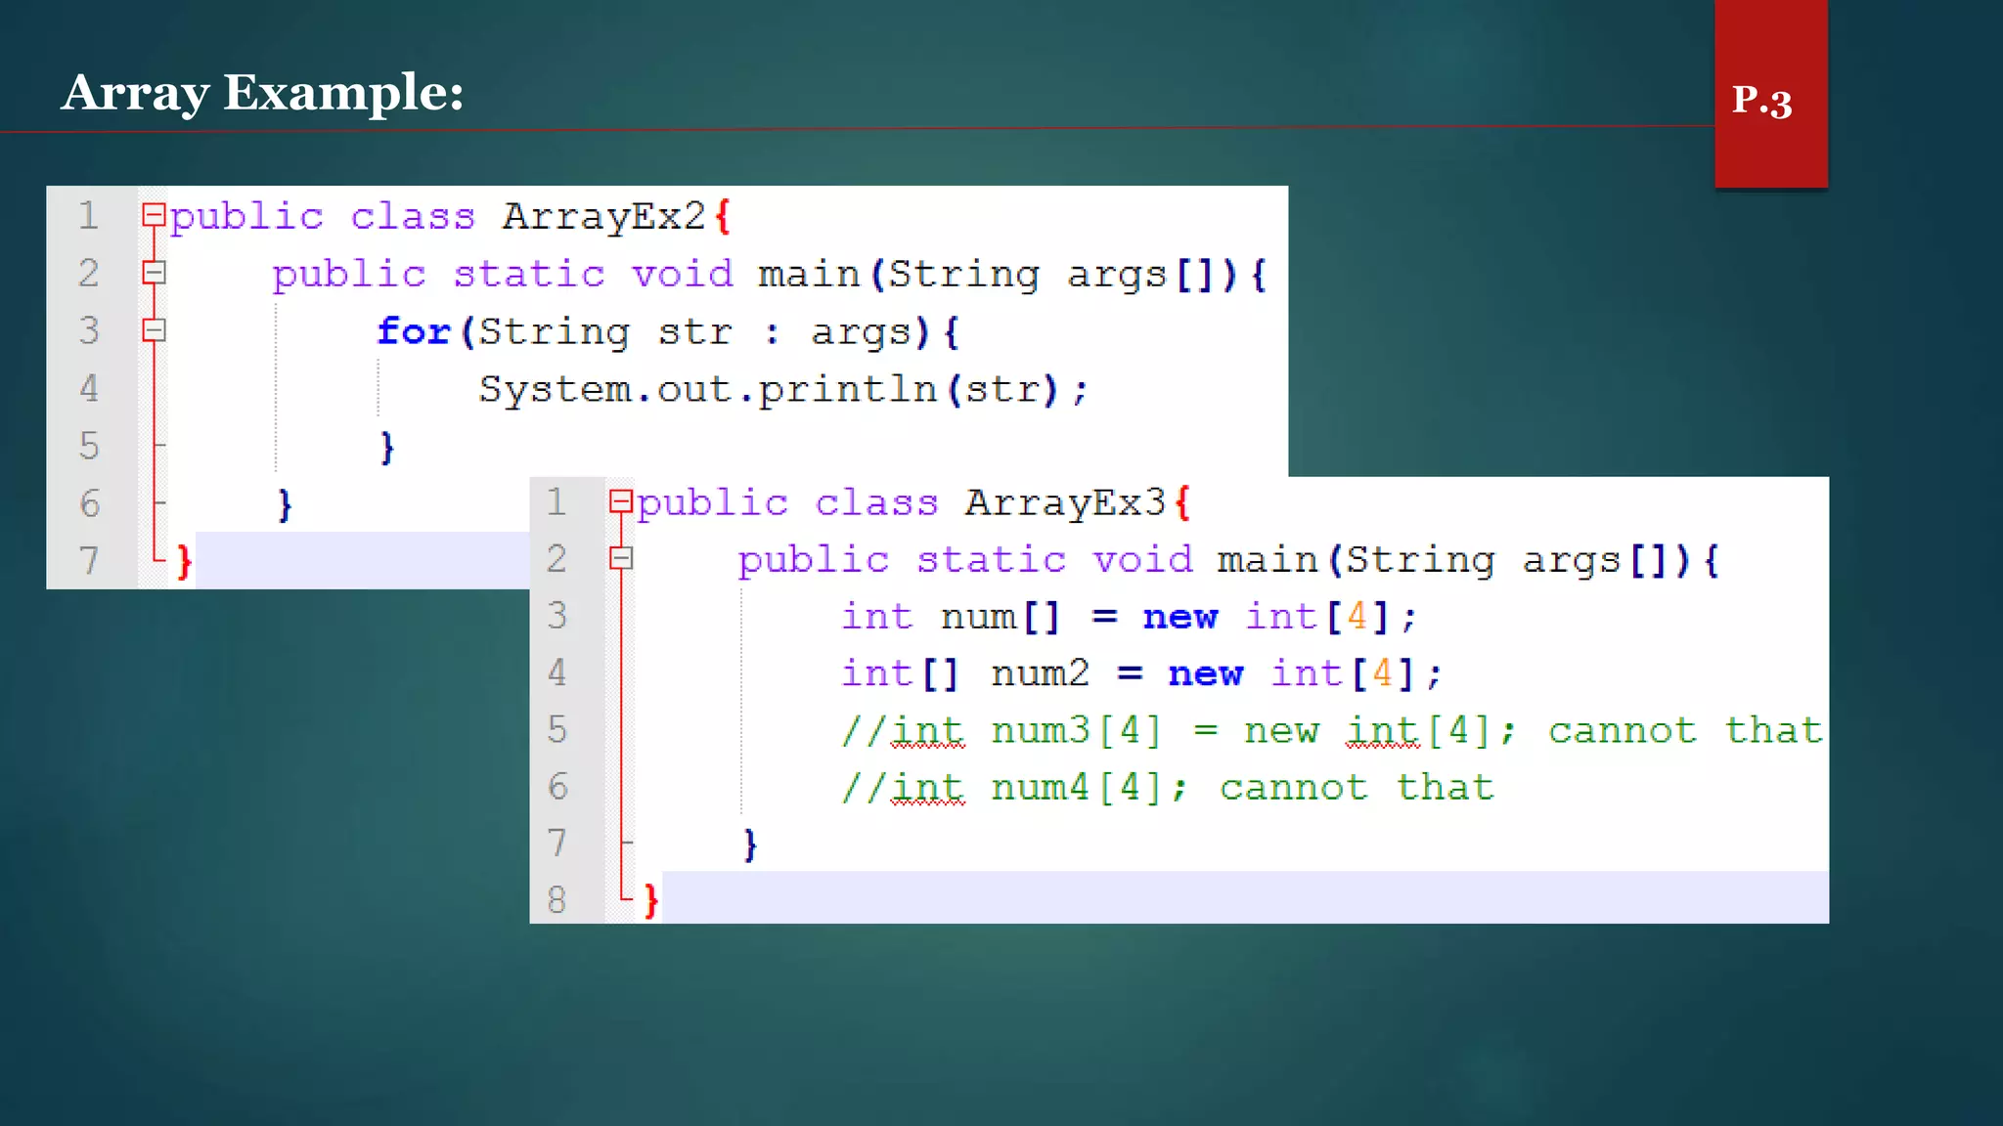Click red closing brace of ArrayEx2 class
Image resolution: width=2003 pixels, height=1126 pixels.
tap(184, 562)
